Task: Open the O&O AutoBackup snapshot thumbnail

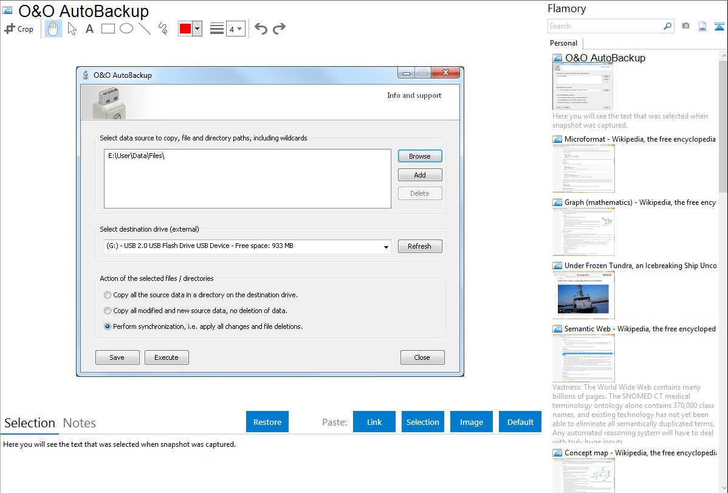Action: click(583, 86)
